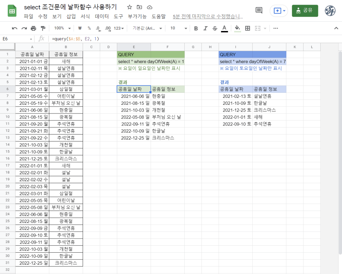Open the font family dropdown
This screenshot has width=342, height=274.
147,28
